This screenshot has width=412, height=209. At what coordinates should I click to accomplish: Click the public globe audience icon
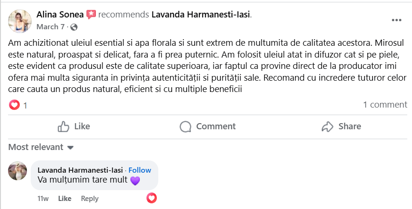[x=74, y=27]
